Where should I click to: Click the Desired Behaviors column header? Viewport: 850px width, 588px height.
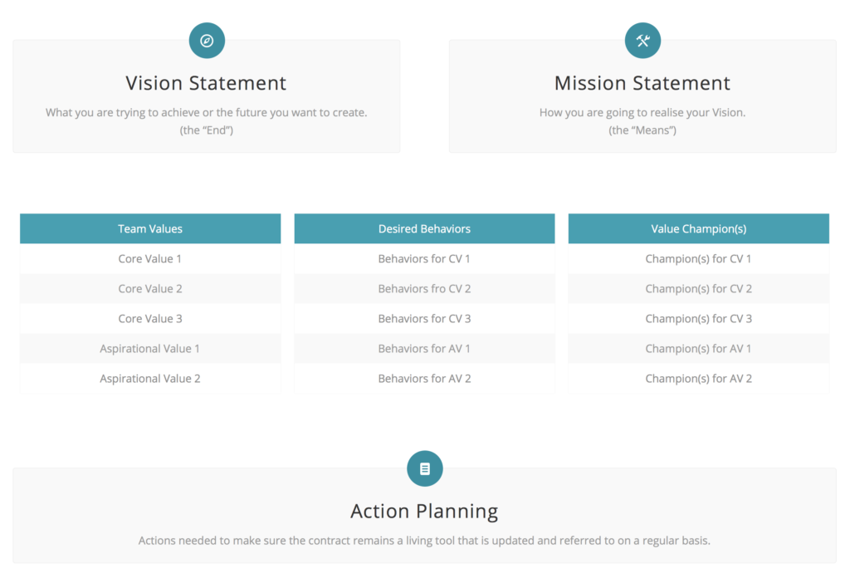(x=424, y=228)
